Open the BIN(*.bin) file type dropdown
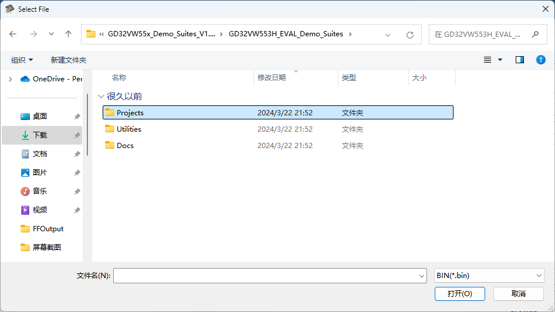555x312 pixels. coord(489,276)
